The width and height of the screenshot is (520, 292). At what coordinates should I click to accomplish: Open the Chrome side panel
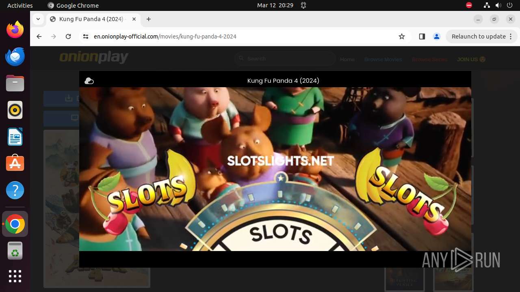422,36
